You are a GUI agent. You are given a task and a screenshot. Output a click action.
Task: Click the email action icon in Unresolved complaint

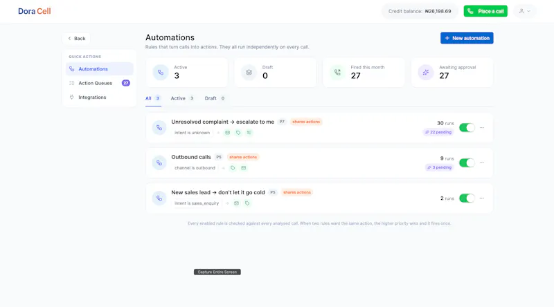point(228,133)
